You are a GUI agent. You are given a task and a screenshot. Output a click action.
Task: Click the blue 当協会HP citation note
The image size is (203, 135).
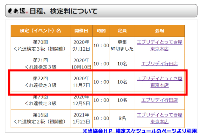140,131
